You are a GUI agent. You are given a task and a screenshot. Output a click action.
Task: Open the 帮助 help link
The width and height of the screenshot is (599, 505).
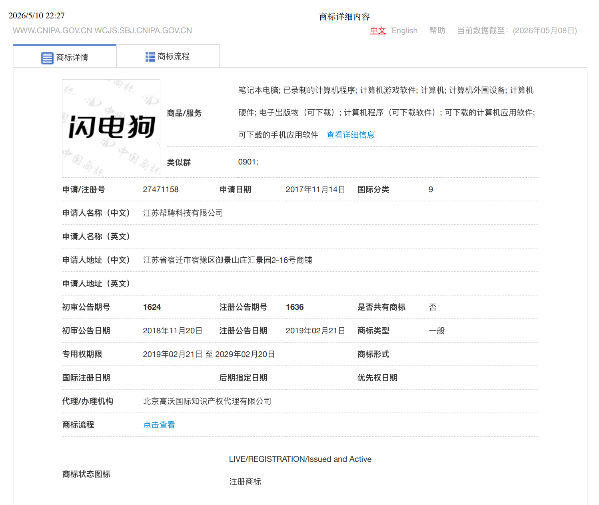pyautogui.click(x=437, y=30)
